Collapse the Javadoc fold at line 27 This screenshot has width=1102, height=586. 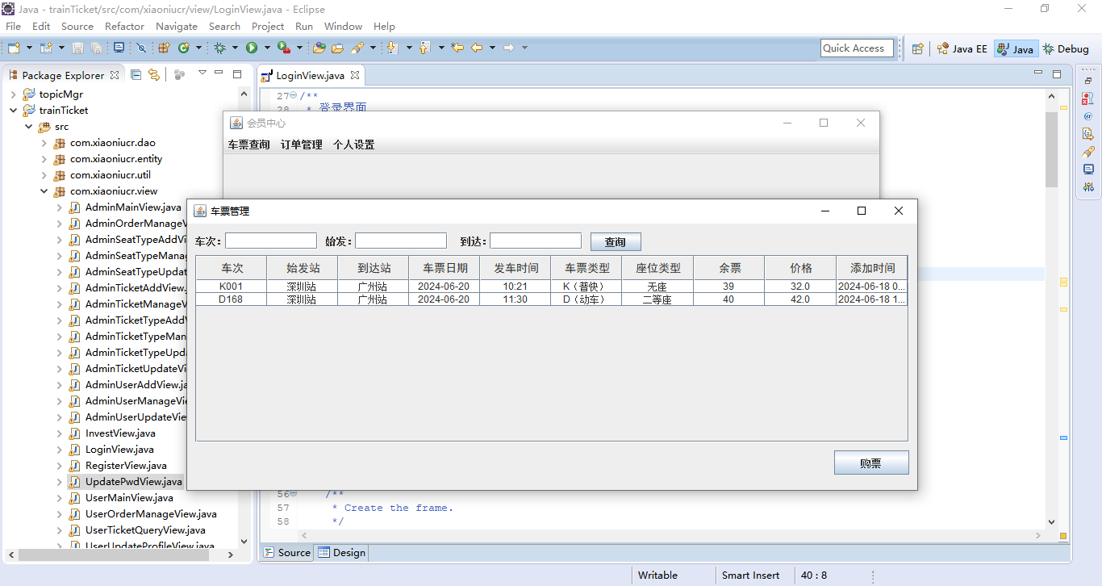coord(293,95)
